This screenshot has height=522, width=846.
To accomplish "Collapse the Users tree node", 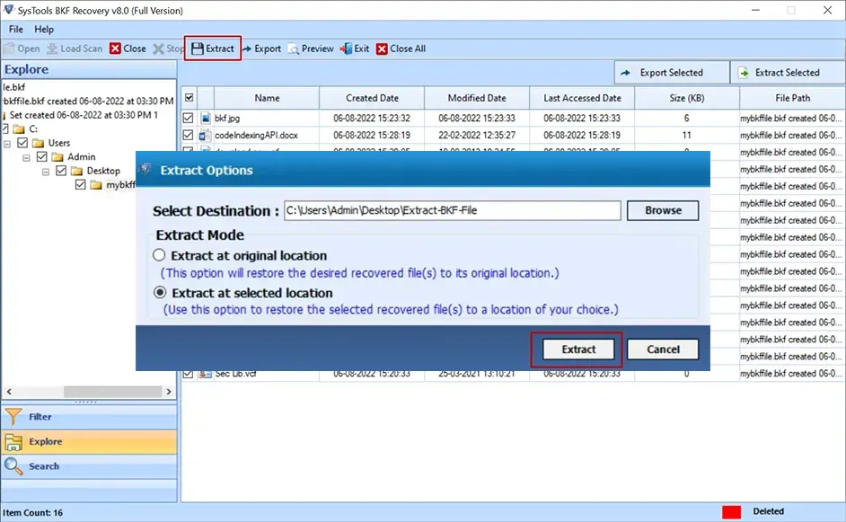I will click(x=7, y=144).
